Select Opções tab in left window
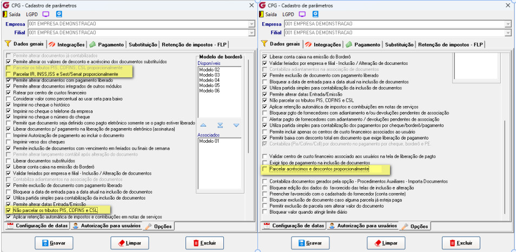The image size is (516, 252). 159,227
